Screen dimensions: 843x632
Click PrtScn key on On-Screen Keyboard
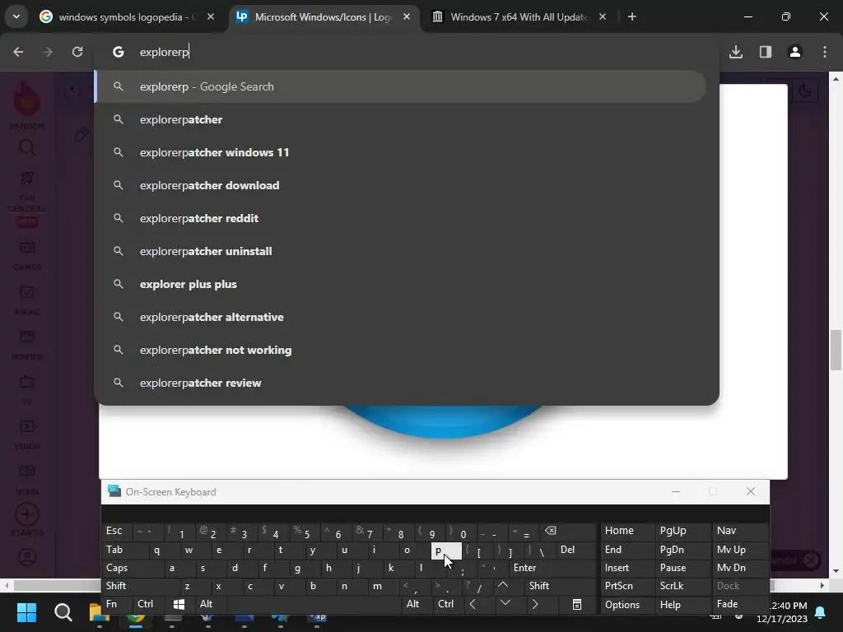point(626,586)
